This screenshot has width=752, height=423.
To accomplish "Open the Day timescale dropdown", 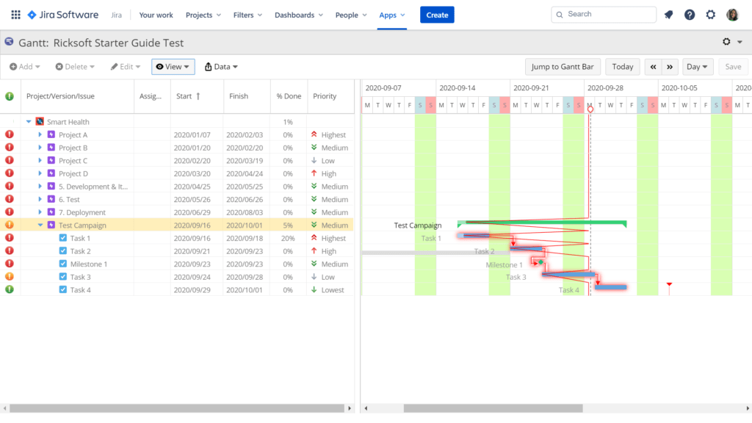I will coord(696,66).
